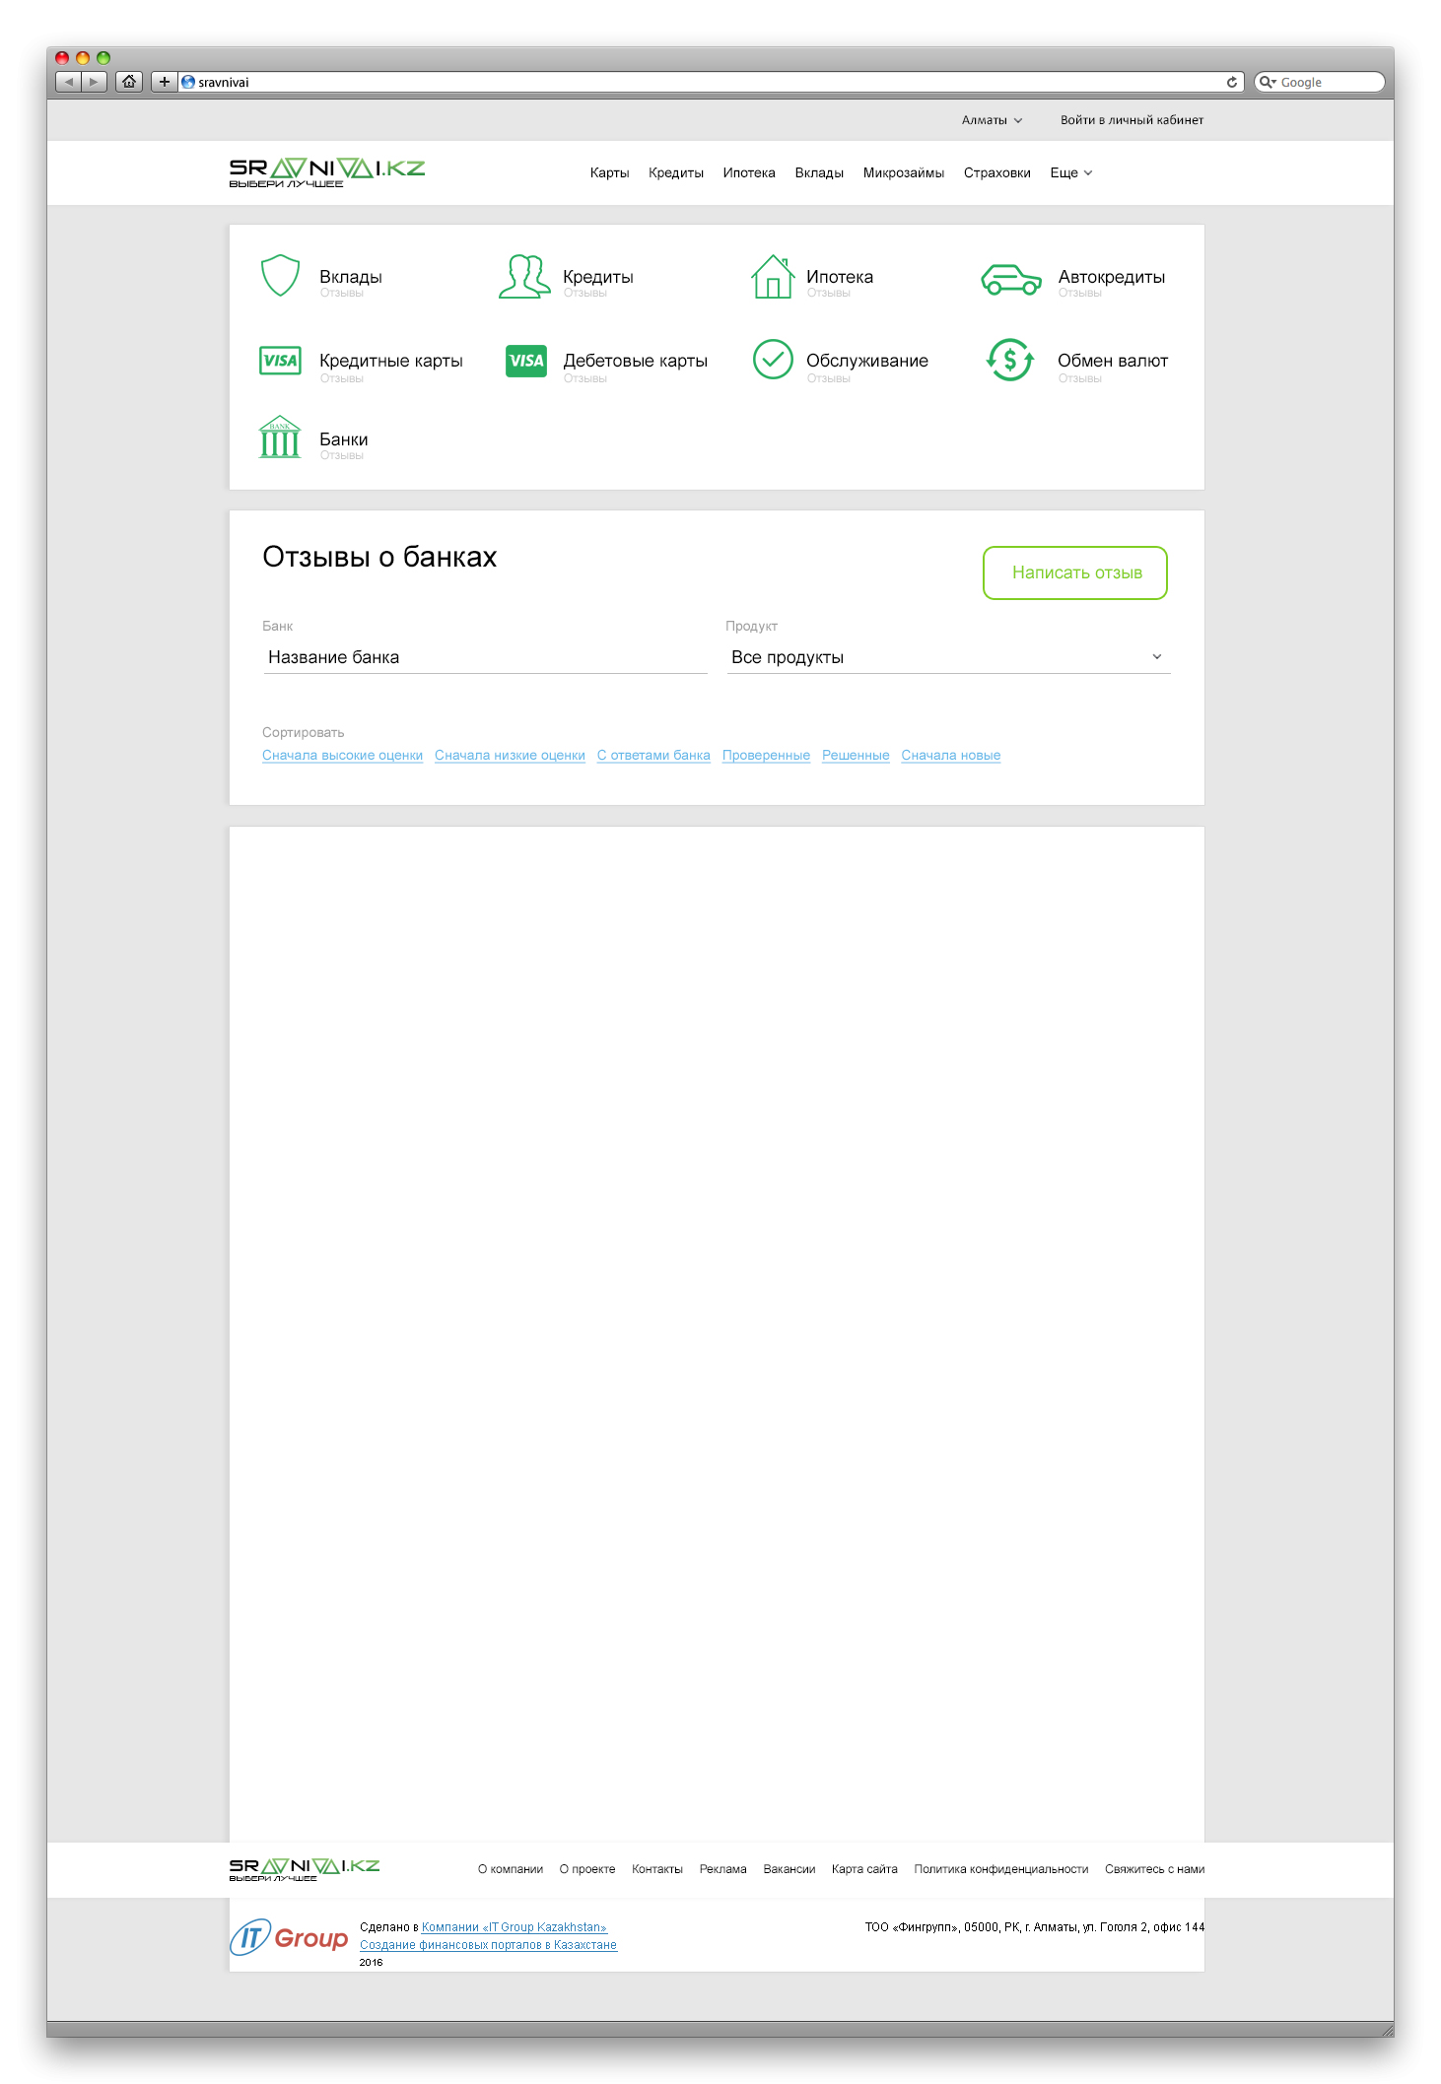Sort by Сначала низкие оценки
Viewport: 1441px width, 2084px height.
[x=510, y=755]
